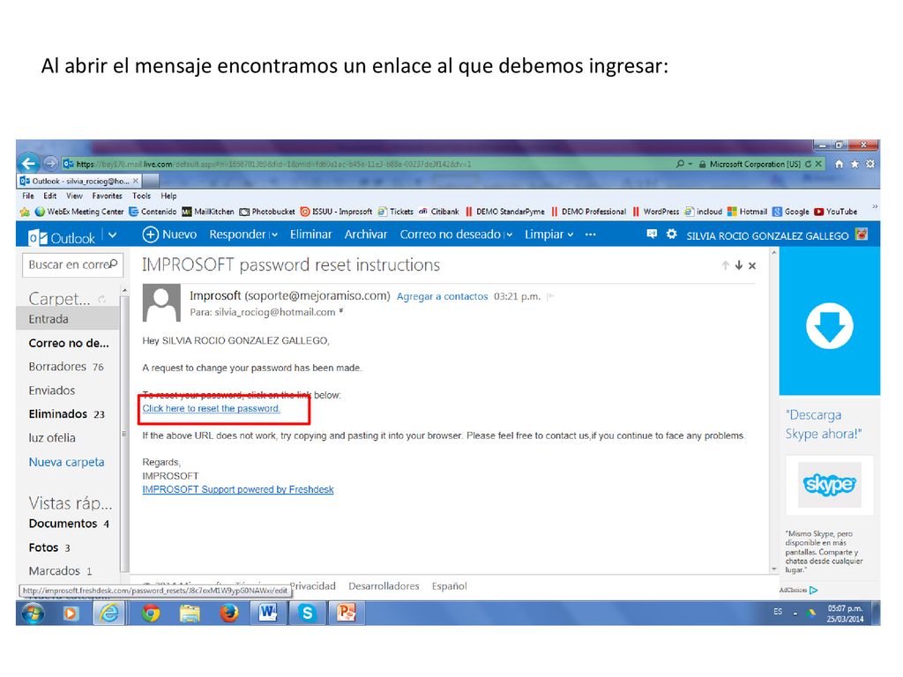Open browser tools gear icon
This screenshot has width=903, height=677.
[x=870, y=164]
